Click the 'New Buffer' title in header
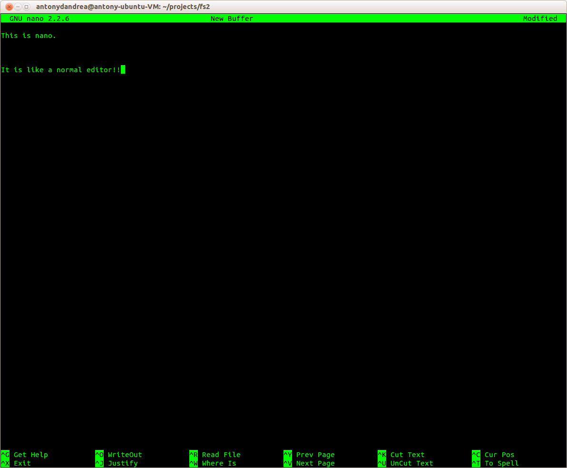Viewport: 567px width, 468px height. [232, 19]
